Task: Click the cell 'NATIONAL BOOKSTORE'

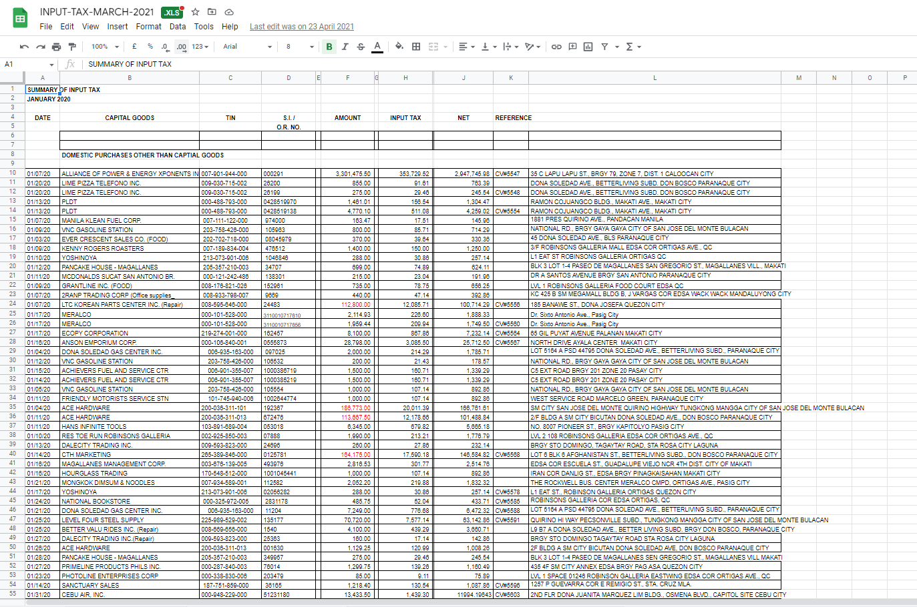Action: coord(130,501)
